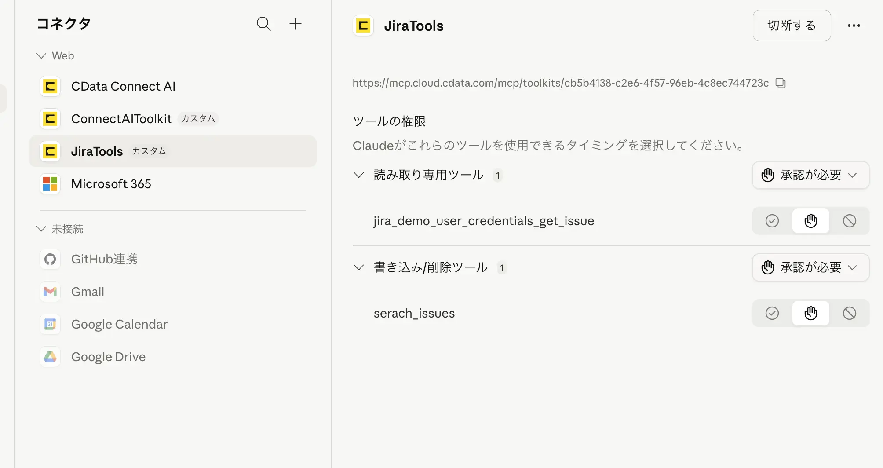The image size is (883, 468).
Task: Set serach_issues to require approval
Action: tap(811, 313)
